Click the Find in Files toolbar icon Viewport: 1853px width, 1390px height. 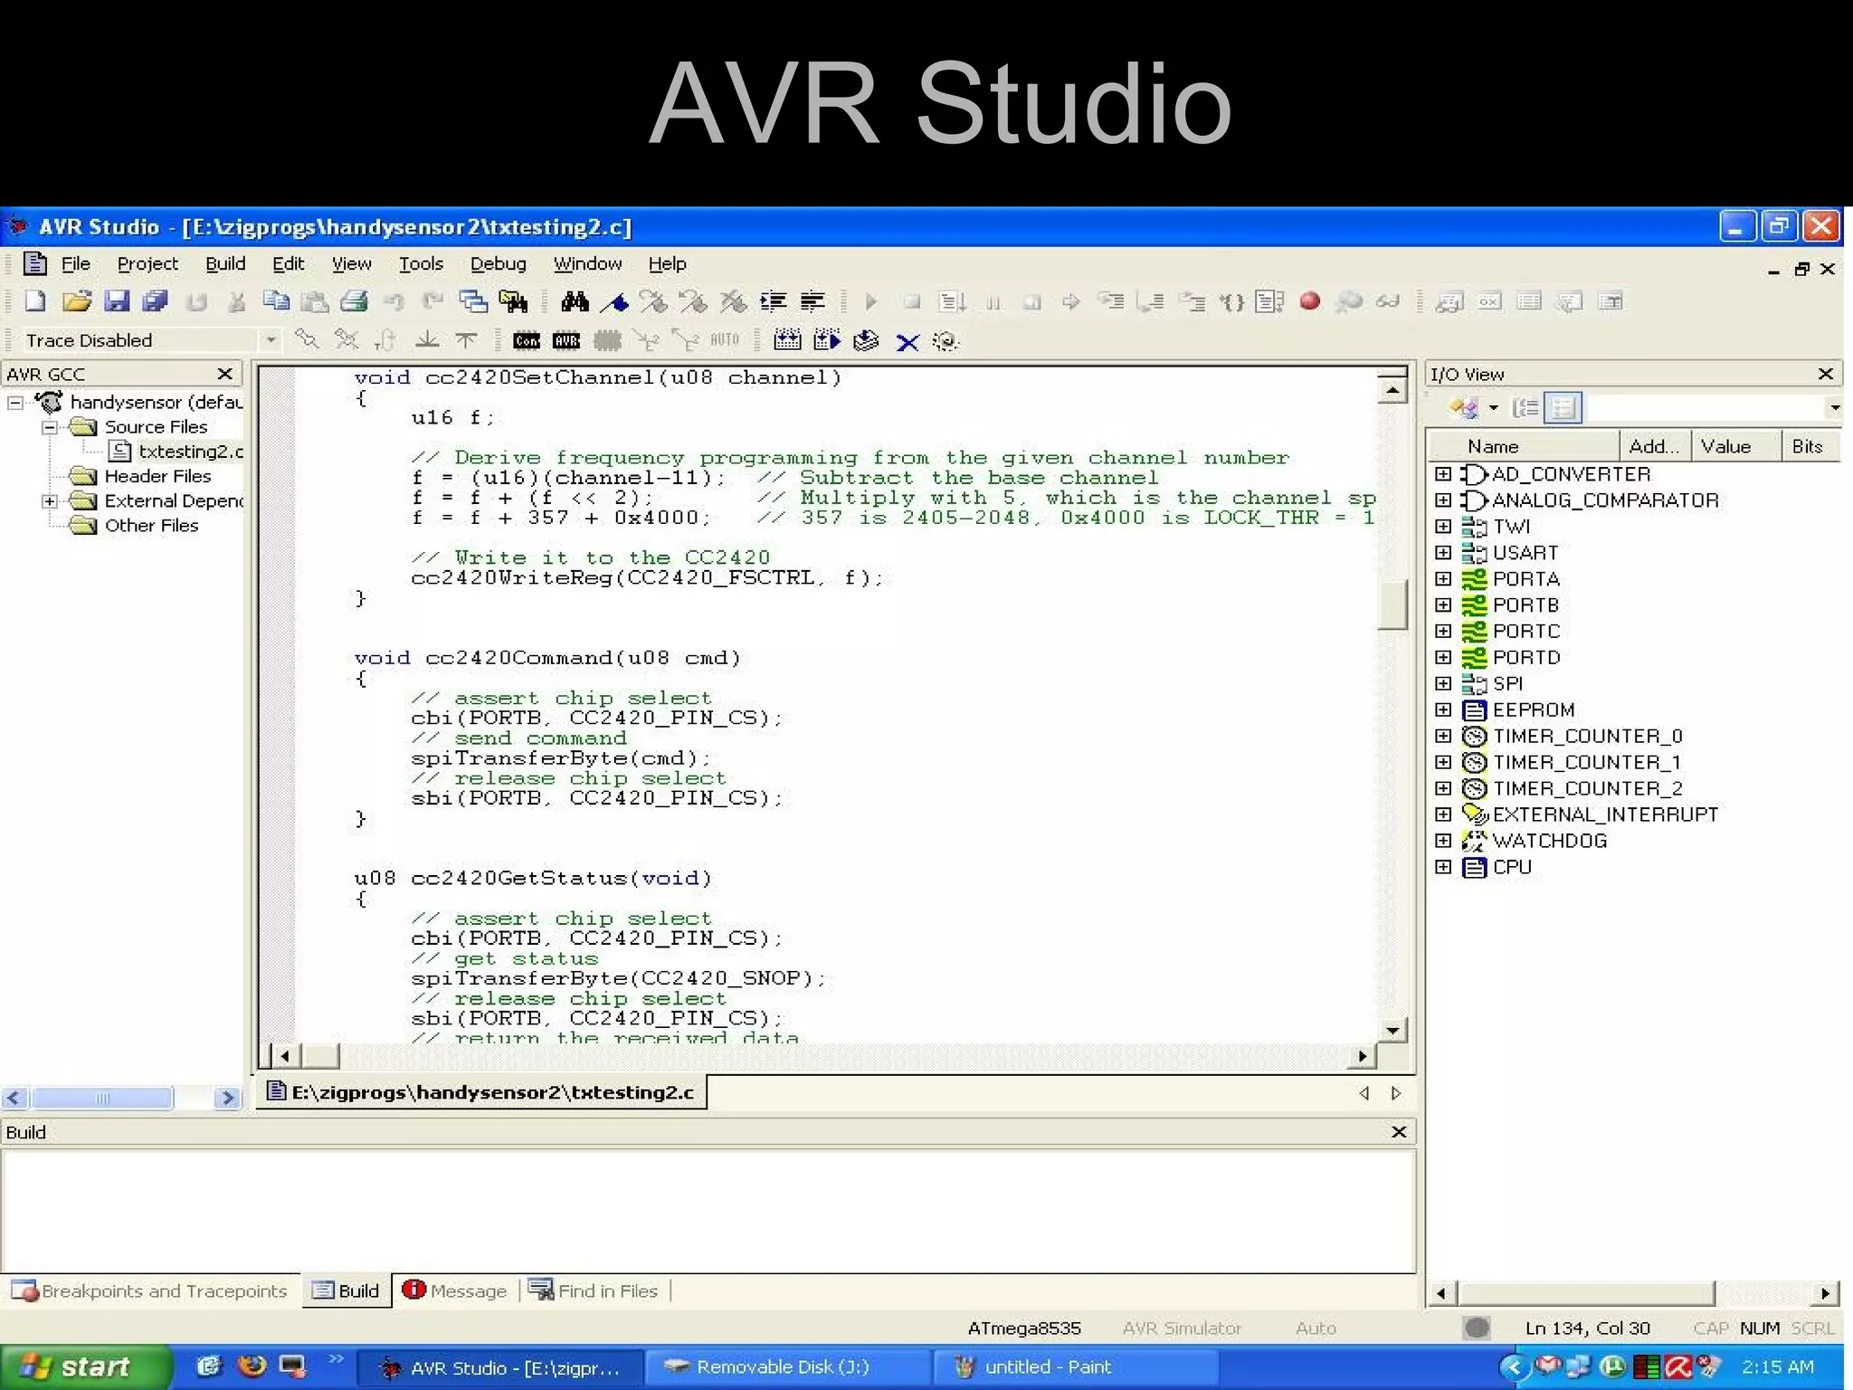513,301
